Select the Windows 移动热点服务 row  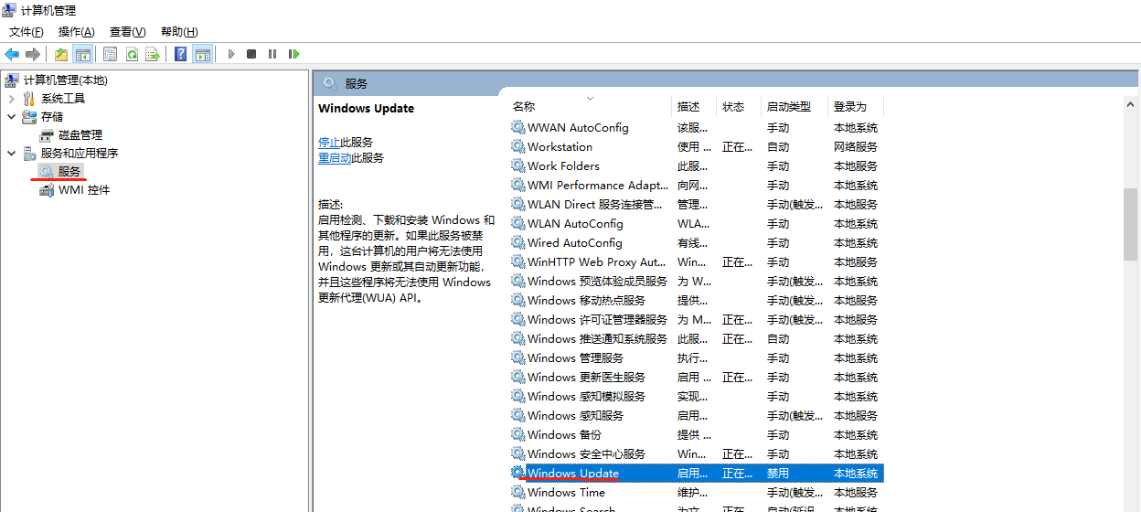696,300
